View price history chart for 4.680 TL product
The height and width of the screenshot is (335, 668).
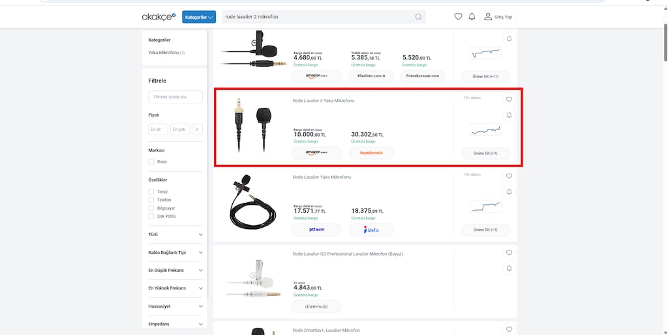(x=485, y=53)
